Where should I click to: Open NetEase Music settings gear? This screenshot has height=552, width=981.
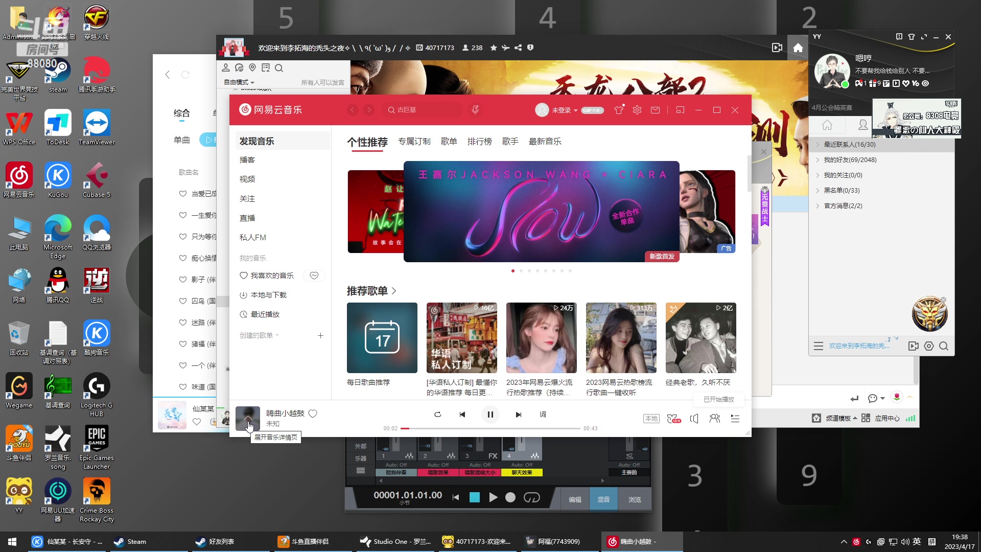[x=637, y=110]
